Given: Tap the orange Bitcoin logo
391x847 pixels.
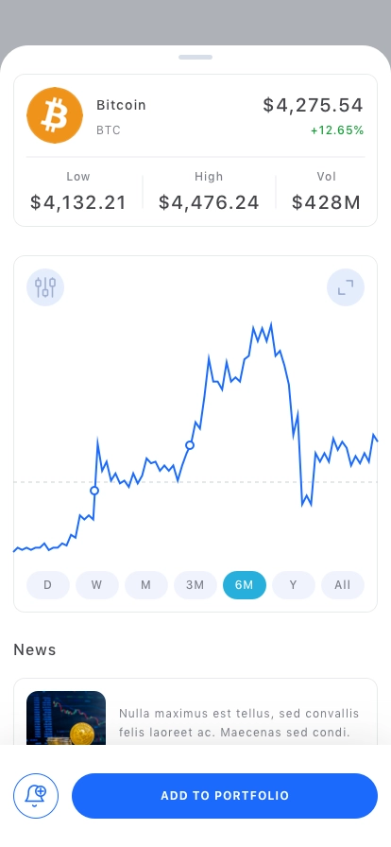Looking at the screenshot, I should [55, 115].
